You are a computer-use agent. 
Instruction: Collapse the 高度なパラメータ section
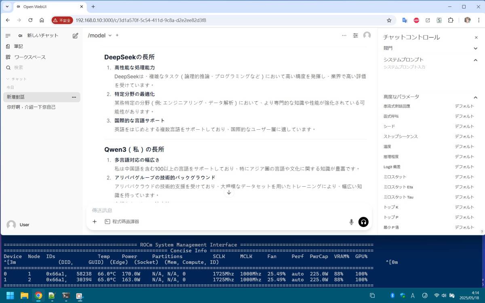pyautogui.click(x=475, y=97)
